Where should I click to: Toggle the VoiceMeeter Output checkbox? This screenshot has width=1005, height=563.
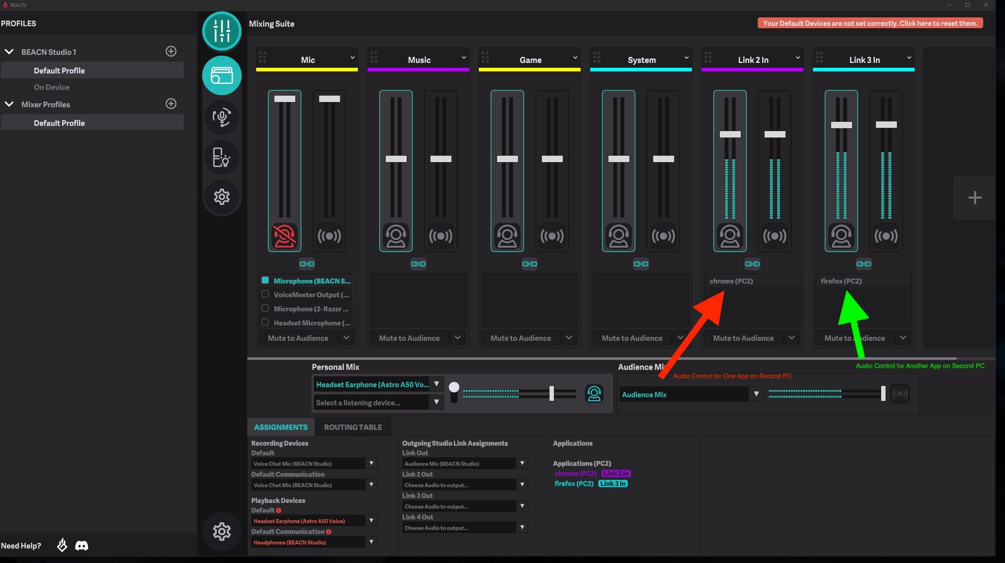click(265, 295)
